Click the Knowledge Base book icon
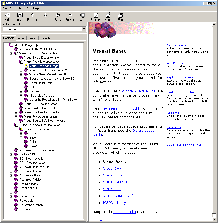The width and height of the screenshot is (218, 223). point(16,175)
